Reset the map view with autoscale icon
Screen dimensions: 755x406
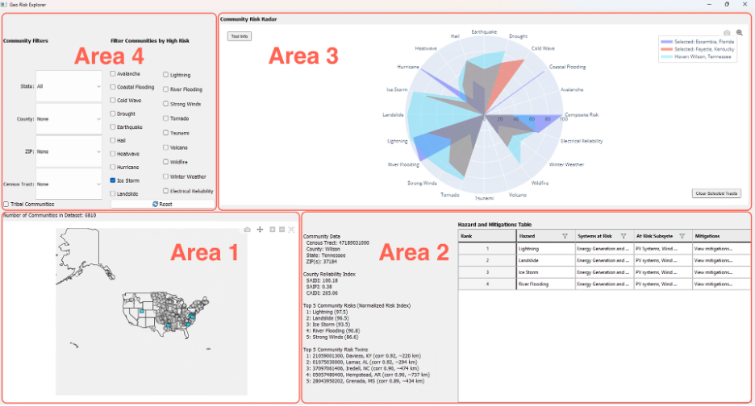(x=291, y=230)
